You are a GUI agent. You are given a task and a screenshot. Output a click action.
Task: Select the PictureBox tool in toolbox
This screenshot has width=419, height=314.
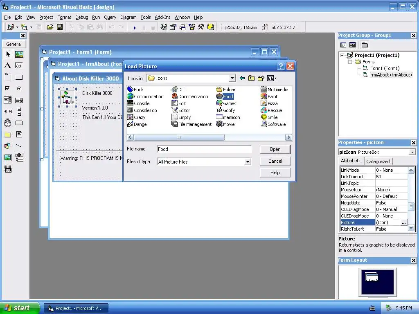19,54
